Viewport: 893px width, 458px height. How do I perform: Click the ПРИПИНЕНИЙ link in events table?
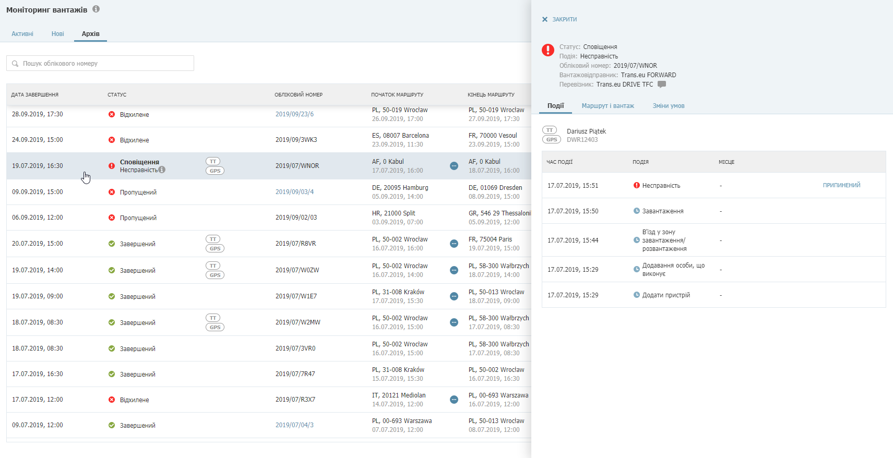[842, 185]
